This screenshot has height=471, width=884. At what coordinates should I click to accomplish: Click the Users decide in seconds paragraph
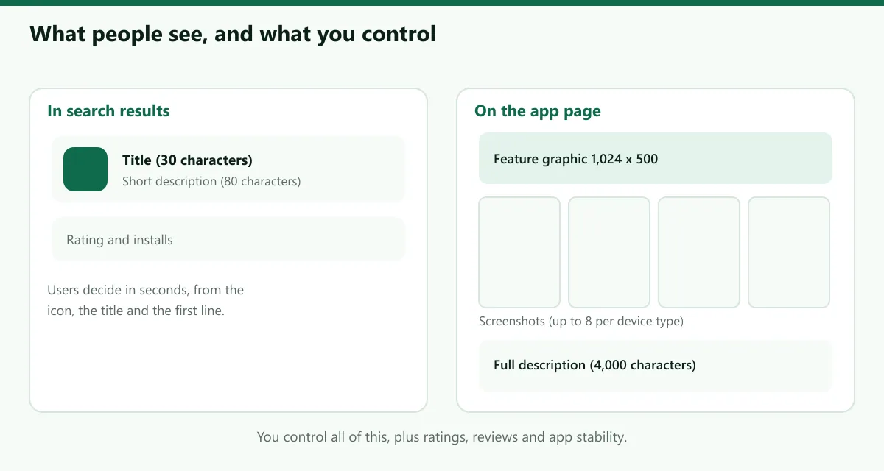pyautogui.click(x=145, y=300)
